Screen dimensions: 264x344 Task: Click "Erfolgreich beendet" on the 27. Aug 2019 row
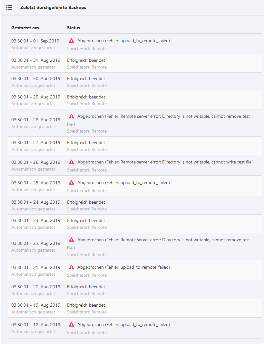(x=86, y=143)
